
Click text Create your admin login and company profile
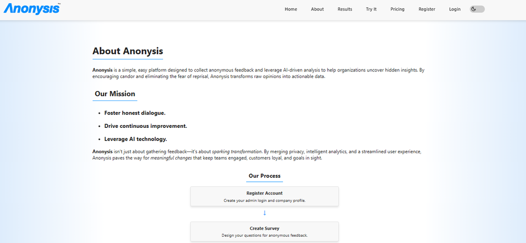(265, 200)
